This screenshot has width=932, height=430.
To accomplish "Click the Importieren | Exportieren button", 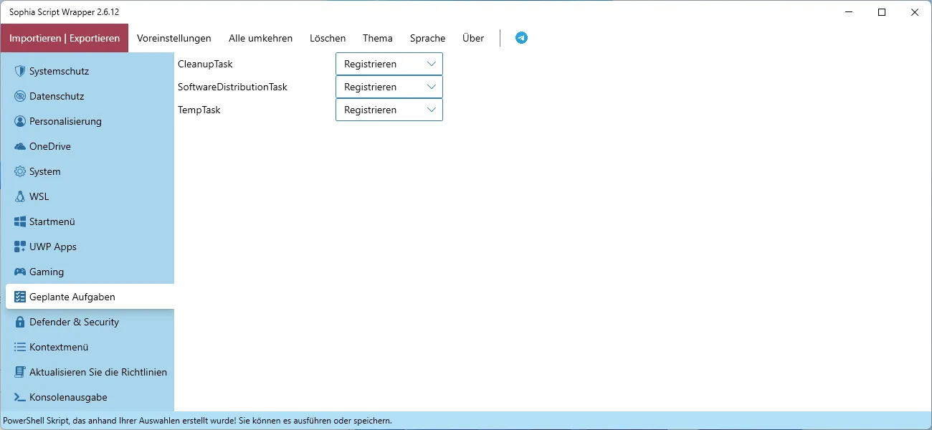I will [x=65, y=38].
